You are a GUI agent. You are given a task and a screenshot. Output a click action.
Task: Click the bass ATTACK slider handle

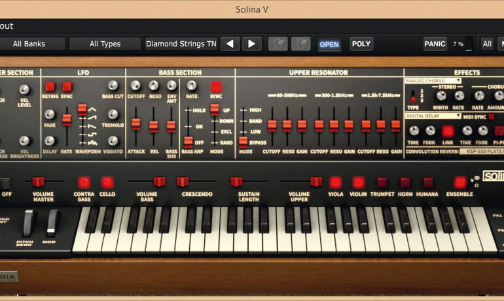tap(136, 124)
